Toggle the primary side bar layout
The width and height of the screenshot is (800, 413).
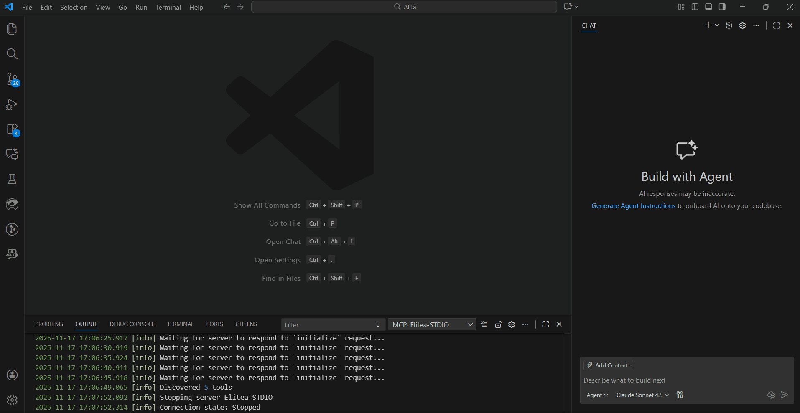[695, 7]
